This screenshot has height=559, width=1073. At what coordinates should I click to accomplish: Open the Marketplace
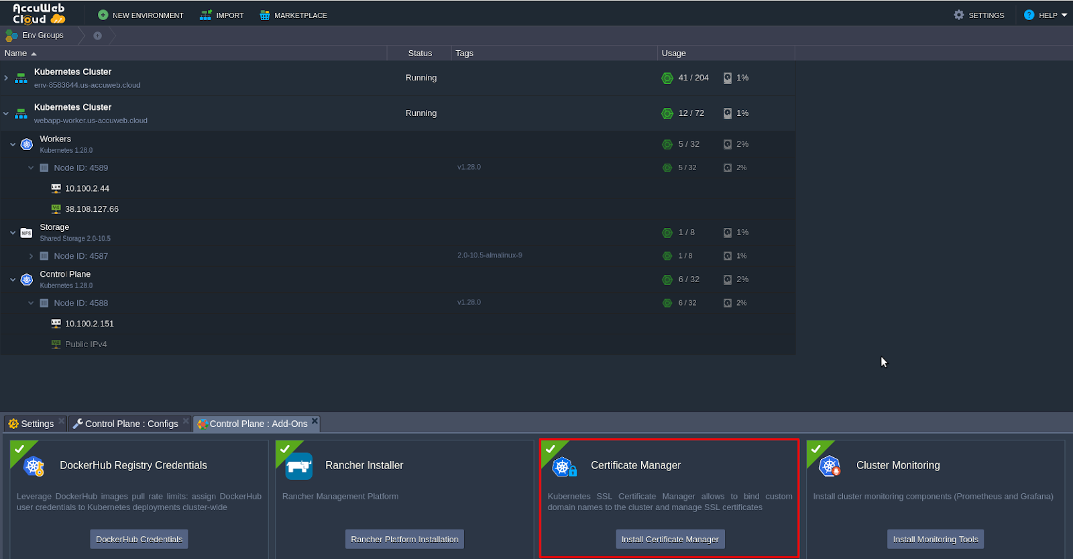(294, 15)
